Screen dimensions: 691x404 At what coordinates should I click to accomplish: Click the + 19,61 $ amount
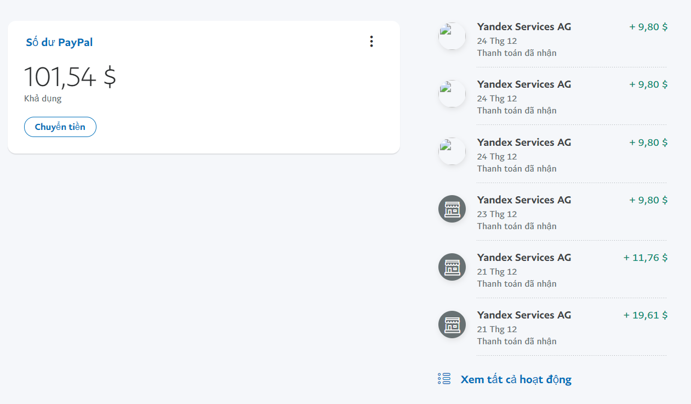(646, 315)
